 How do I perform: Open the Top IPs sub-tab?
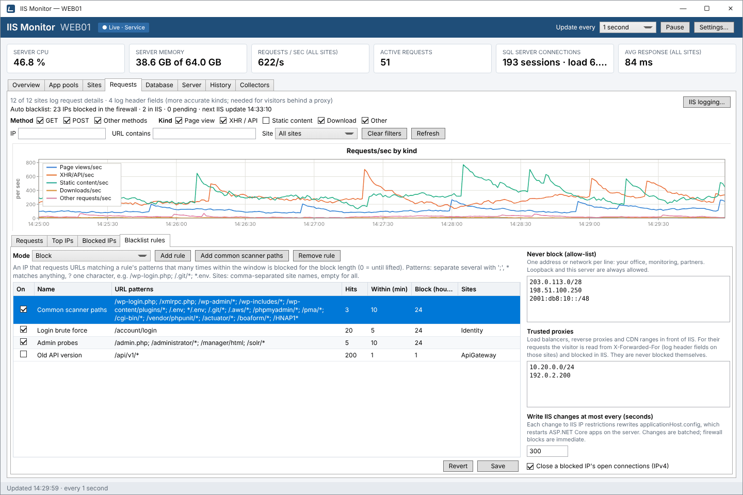point(62,241)
